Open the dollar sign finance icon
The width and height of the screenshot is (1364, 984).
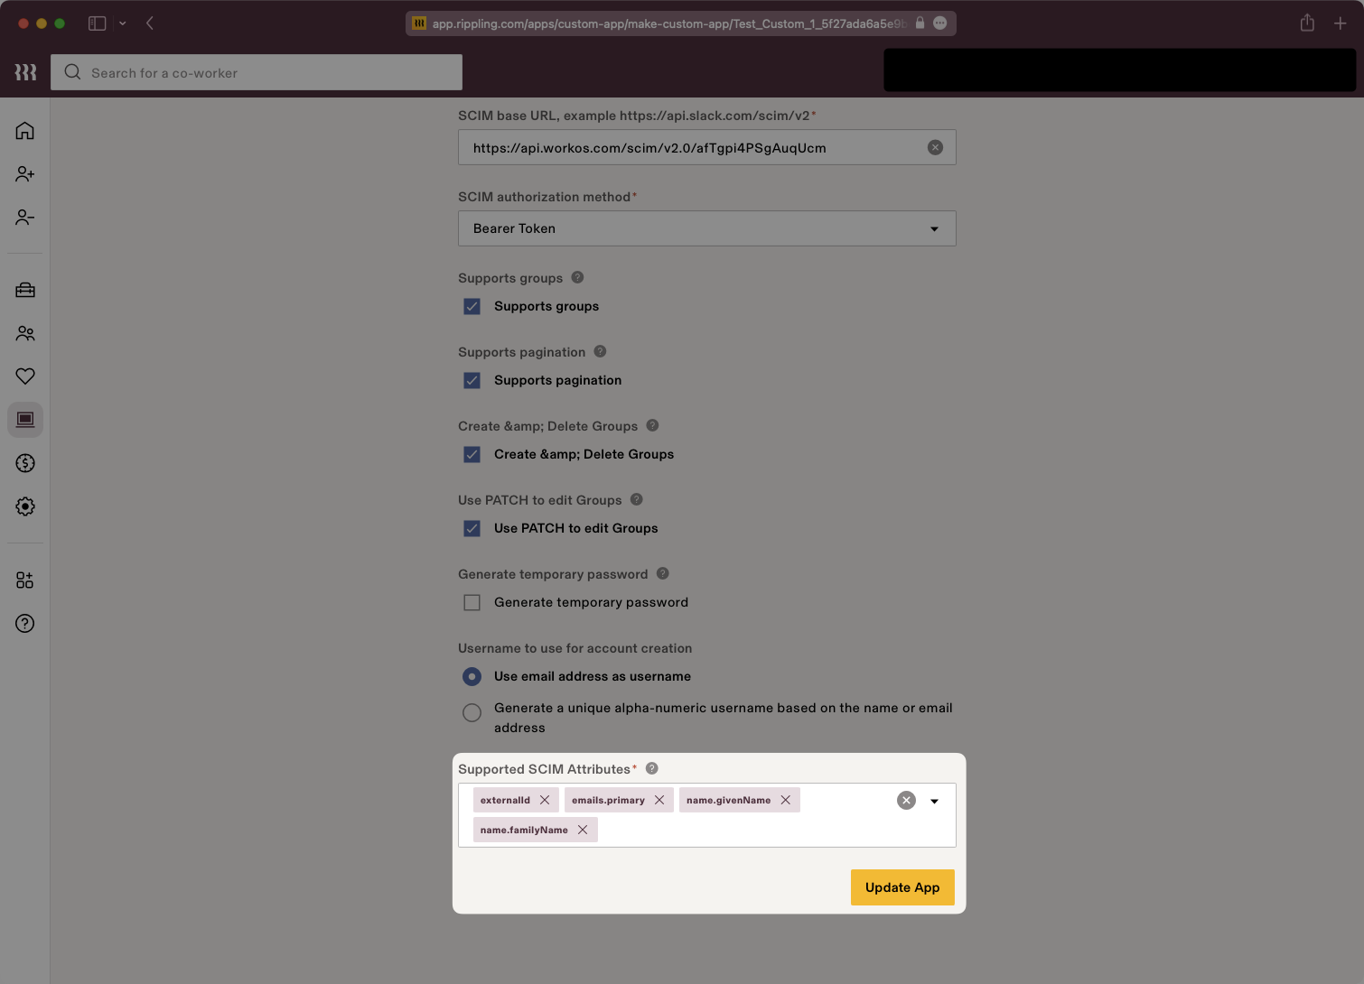click(25, 463)
